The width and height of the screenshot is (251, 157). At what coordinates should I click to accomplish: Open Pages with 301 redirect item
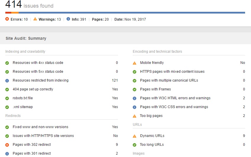click(32, 153)
